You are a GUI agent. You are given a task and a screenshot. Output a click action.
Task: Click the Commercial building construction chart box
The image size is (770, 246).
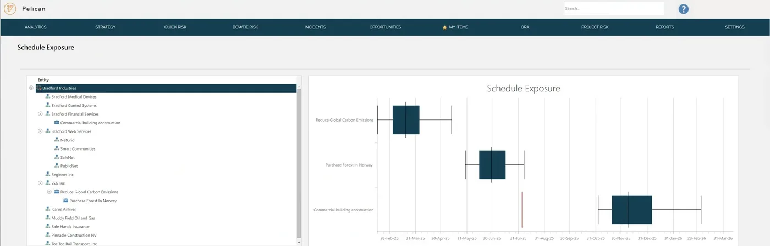click(632, 209)
